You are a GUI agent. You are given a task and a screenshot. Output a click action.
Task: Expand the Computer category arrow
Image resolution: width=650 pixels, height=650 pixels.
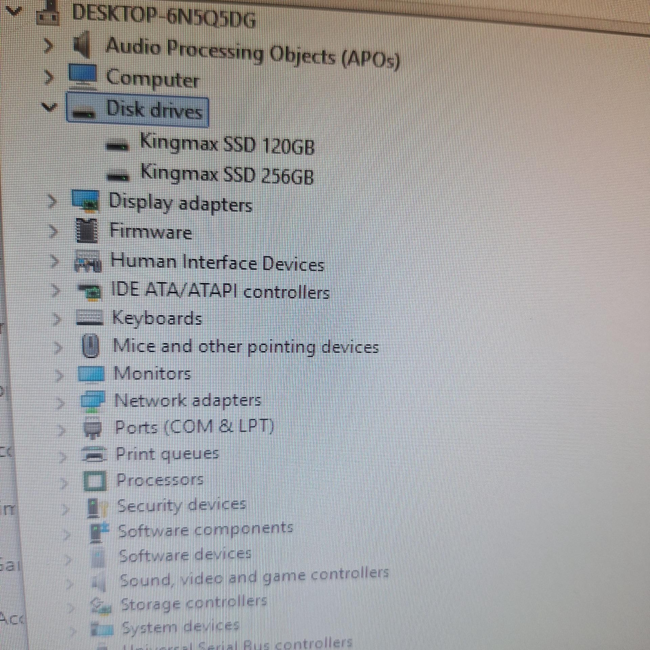point(50,77)
